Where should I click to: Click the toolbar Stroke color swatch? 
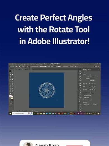pos(12,97)
